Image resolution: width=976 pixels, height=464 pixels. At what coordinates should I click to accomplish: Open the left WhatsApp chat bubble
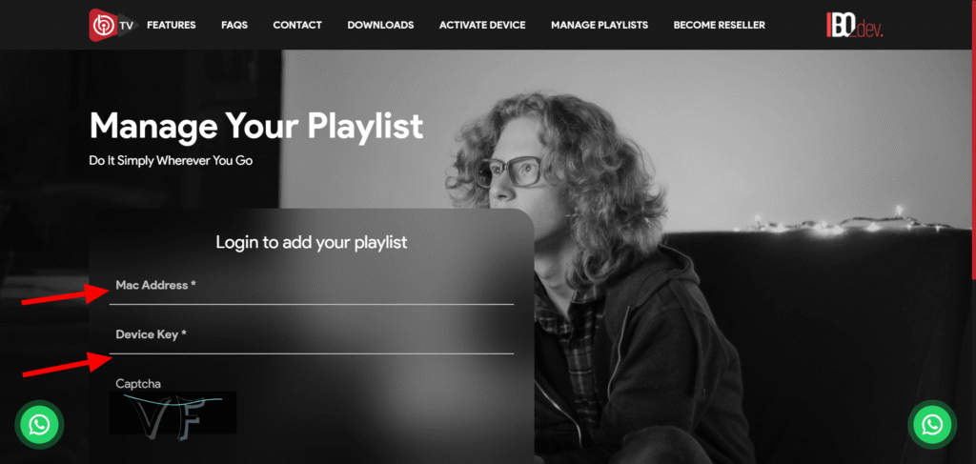tap(39, 425)
